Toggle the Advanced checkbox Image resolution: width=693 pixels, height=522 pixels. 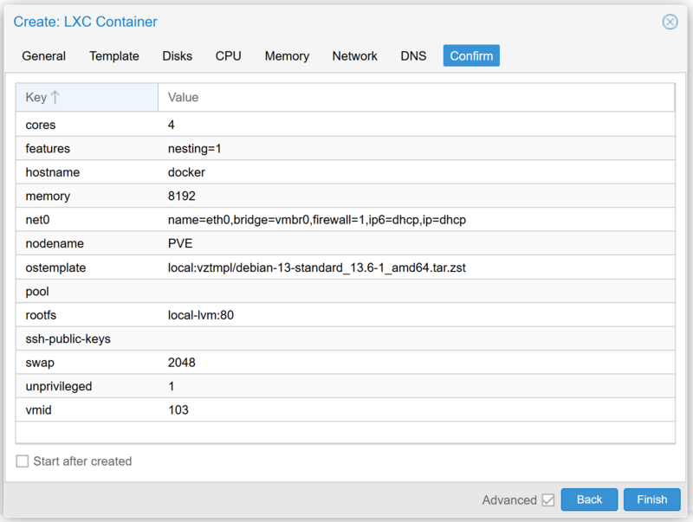[x=548, y=499]
